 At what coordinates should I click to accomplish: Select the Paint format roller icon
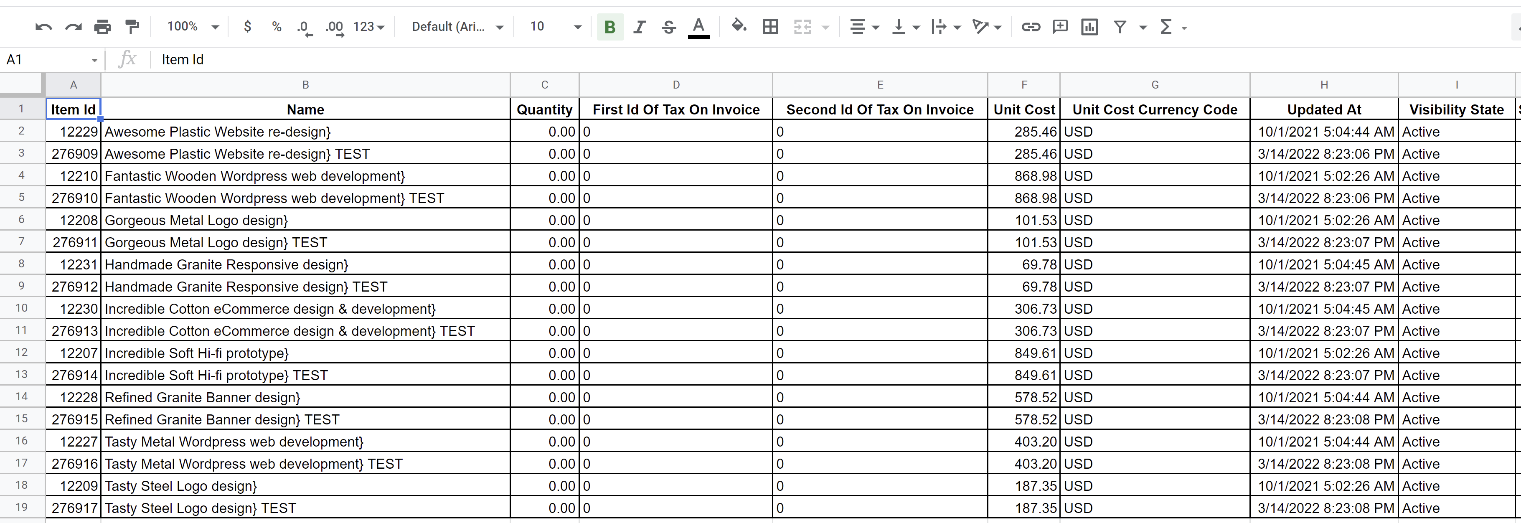click(x=132, y=27)
